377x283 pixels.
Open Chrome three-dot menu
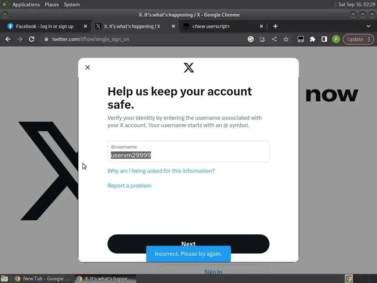click(369, 39)
